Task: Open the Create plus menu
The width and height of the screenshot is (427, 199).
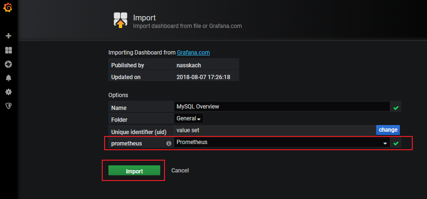Action: click(9, 36)
